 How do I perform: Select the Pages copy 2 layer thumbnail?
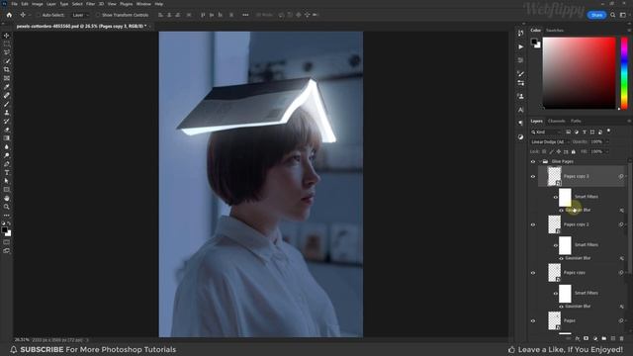coord(554,224)
